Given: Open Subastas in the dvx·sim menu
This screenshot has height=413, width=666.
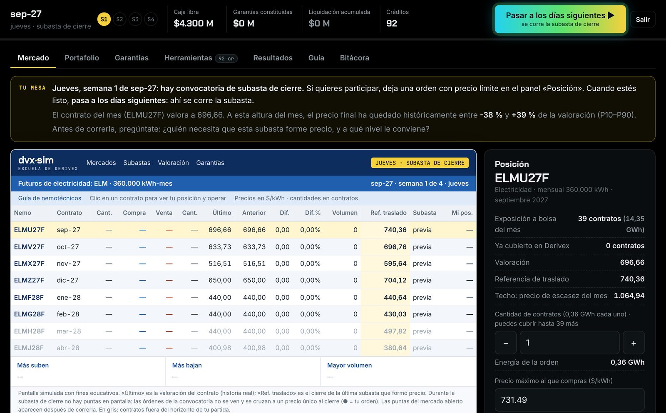Looking at the screenshot, I should (137, 163).
